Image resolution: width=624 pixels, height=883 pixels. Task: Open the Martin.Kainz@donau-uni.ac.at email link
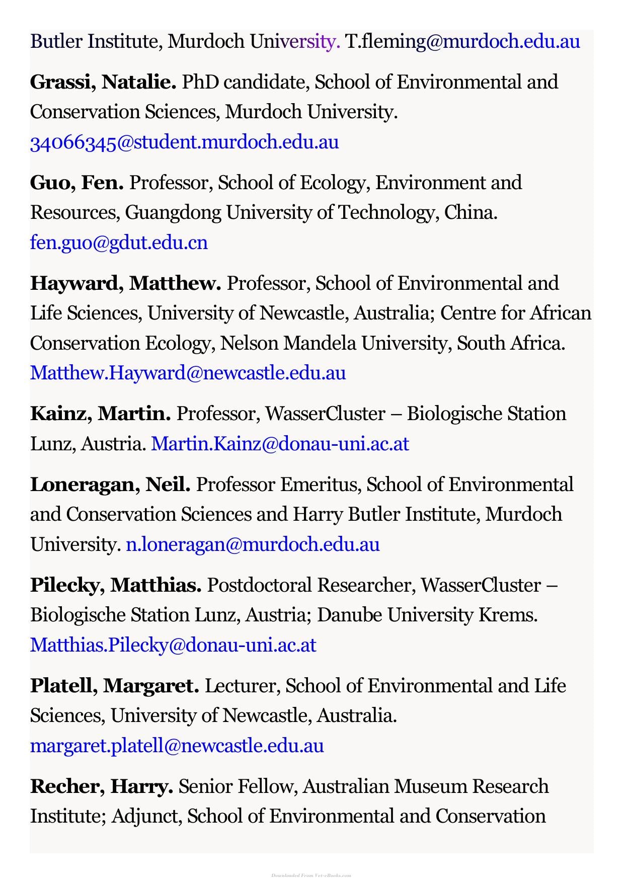280,444
